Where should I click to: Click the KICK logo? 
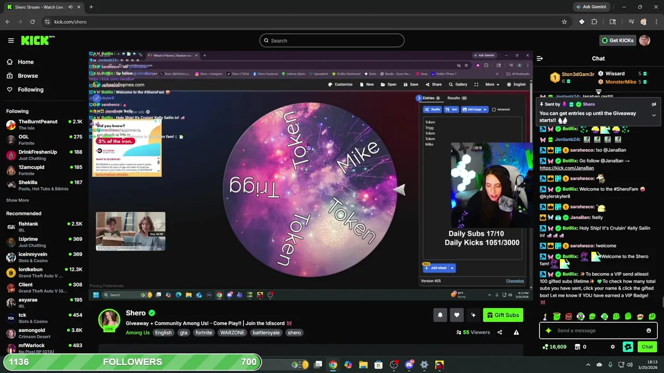pyautogui.click(x=38, y=40)
